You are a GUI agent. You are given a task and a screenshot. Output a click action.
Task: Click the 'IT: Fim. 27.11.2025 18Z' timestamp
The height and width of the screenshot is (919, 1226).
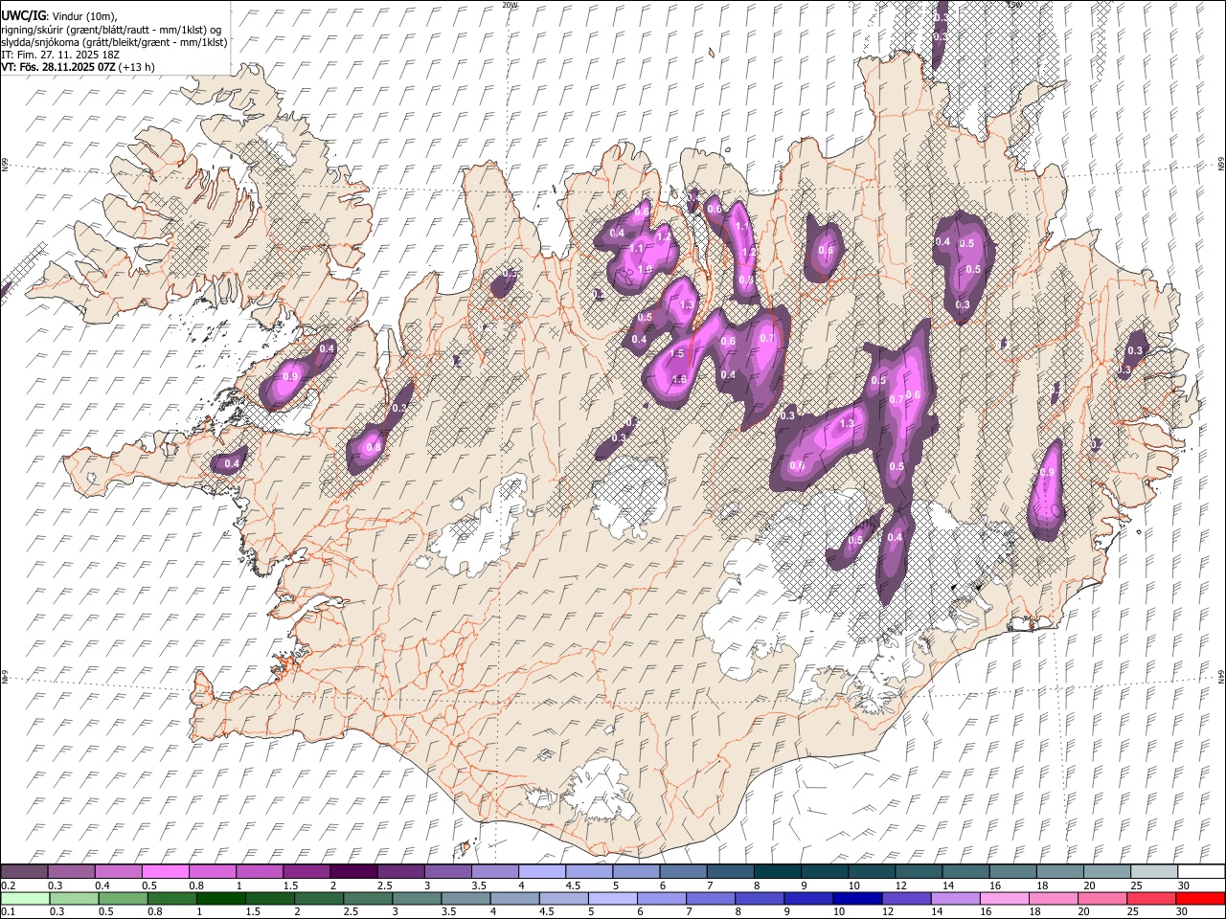(60, 55)
